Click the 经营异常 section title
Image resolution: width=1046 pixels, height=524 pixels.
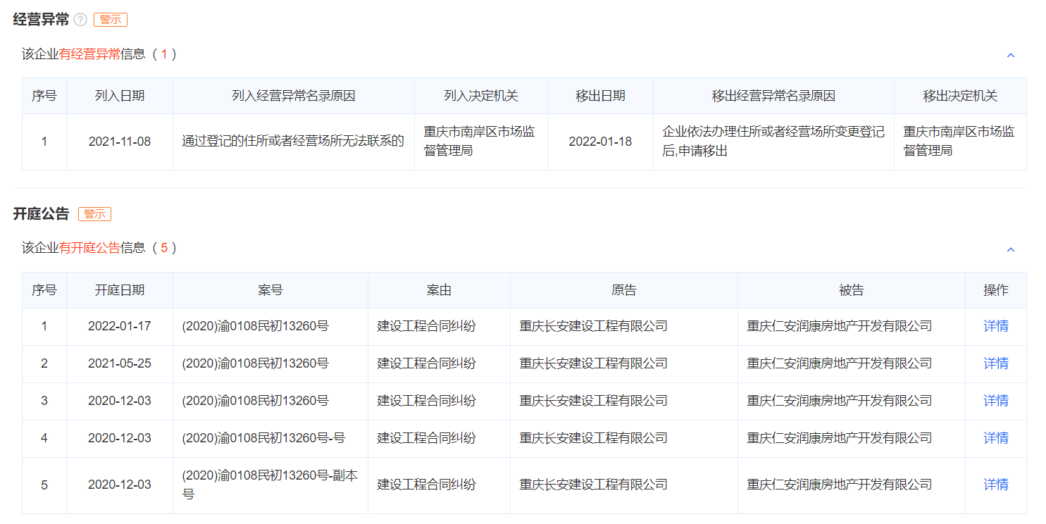41,20
